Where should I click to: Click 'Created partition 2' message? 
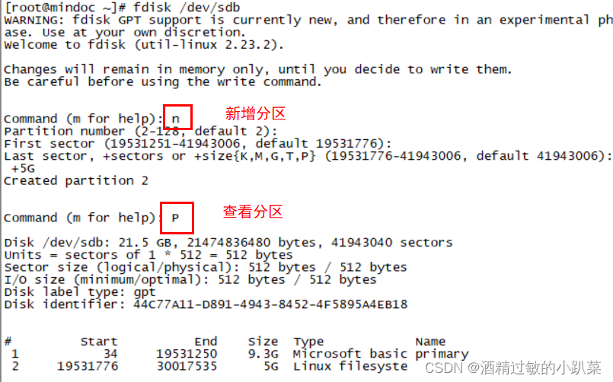[76, 181]
